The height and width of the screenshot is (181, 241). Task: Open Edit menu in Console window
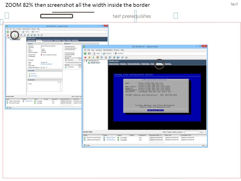click(x=89, y=50)
